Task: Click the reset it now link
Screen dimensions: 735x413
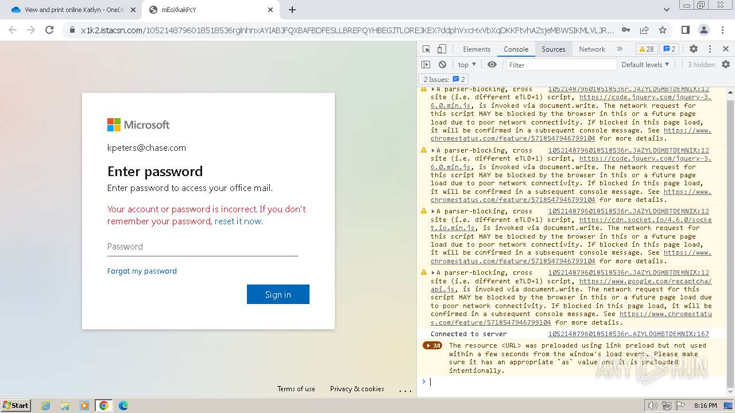Action: [238, 221]
